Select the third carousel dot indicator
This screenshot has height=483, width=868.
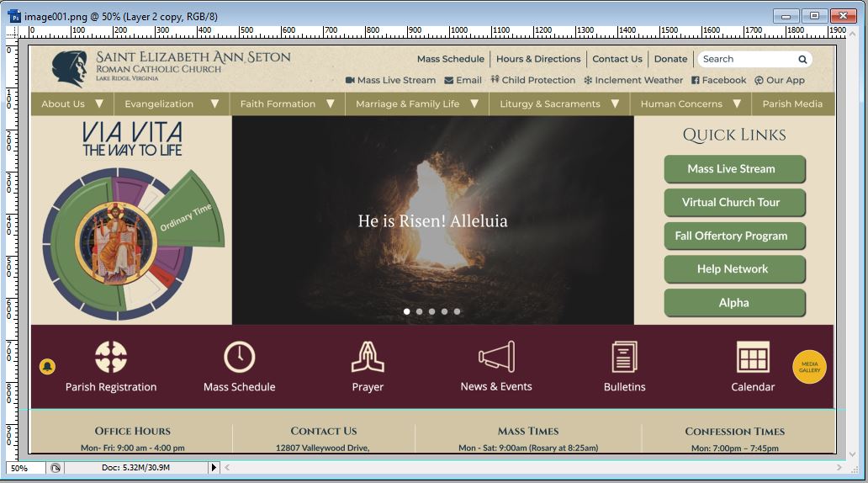pyautogui.click(x=432, y=311)
